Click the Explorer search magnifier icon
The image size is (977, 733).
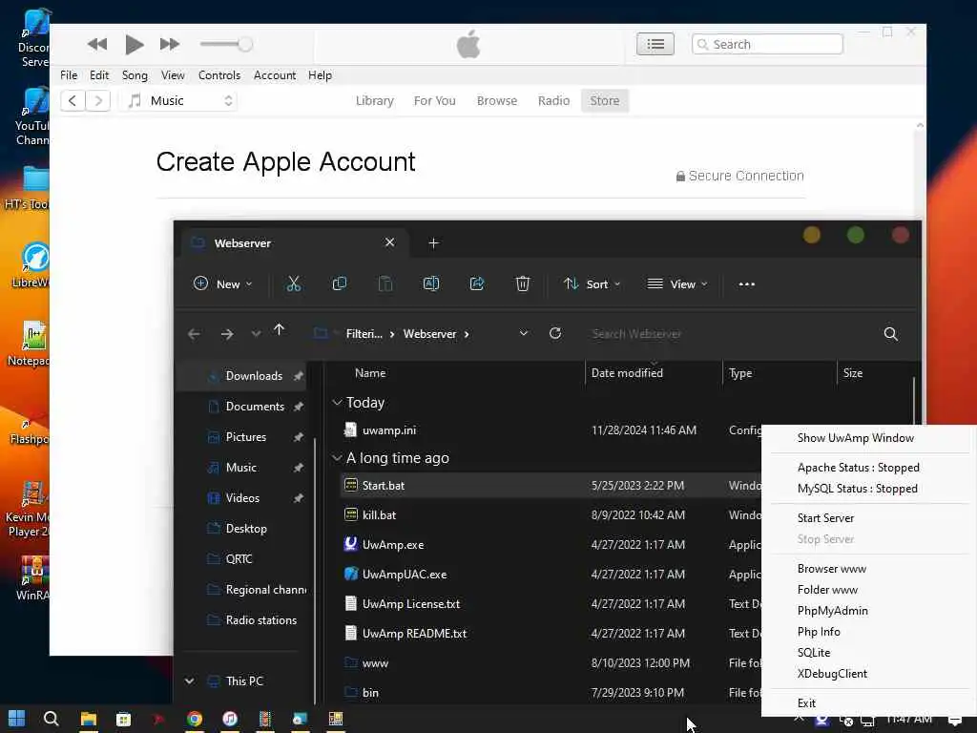(890, 334)
